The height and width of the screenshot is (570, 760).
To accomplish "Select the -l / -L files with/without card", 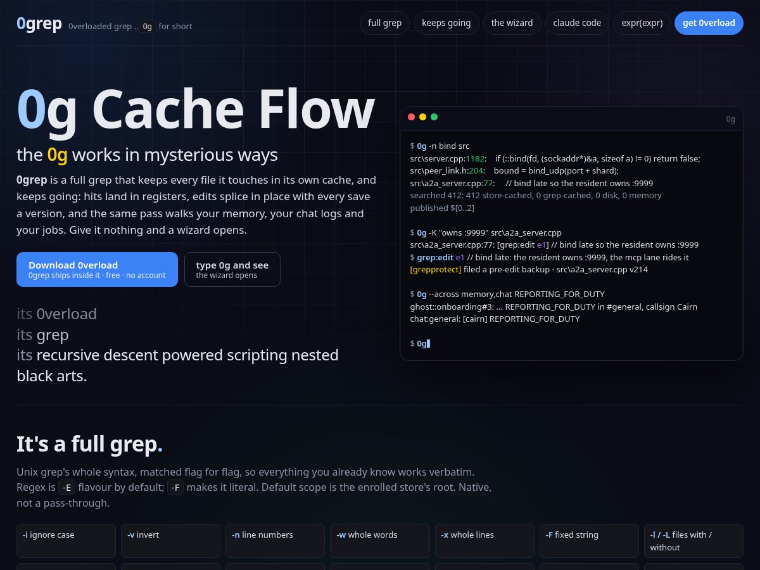I will (693, 541).
